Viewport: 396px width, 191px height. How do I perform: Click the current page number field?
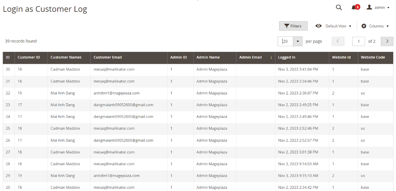click(358, 41)
